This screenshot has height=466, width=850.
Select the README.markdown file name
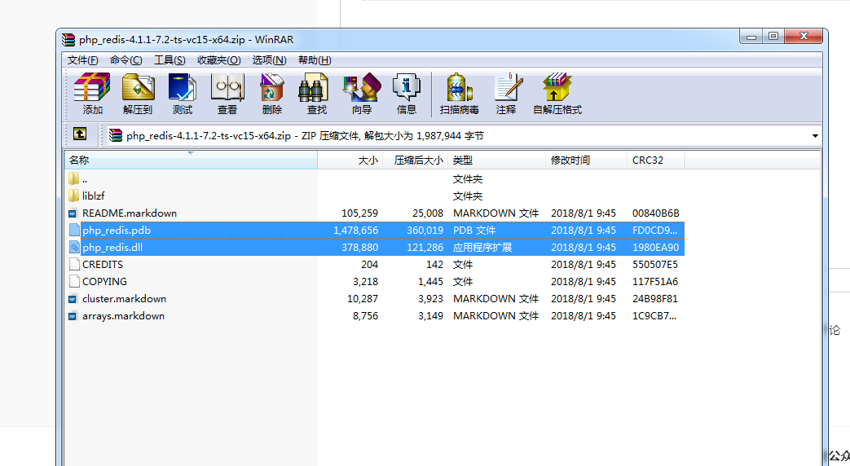pos(130,213)
